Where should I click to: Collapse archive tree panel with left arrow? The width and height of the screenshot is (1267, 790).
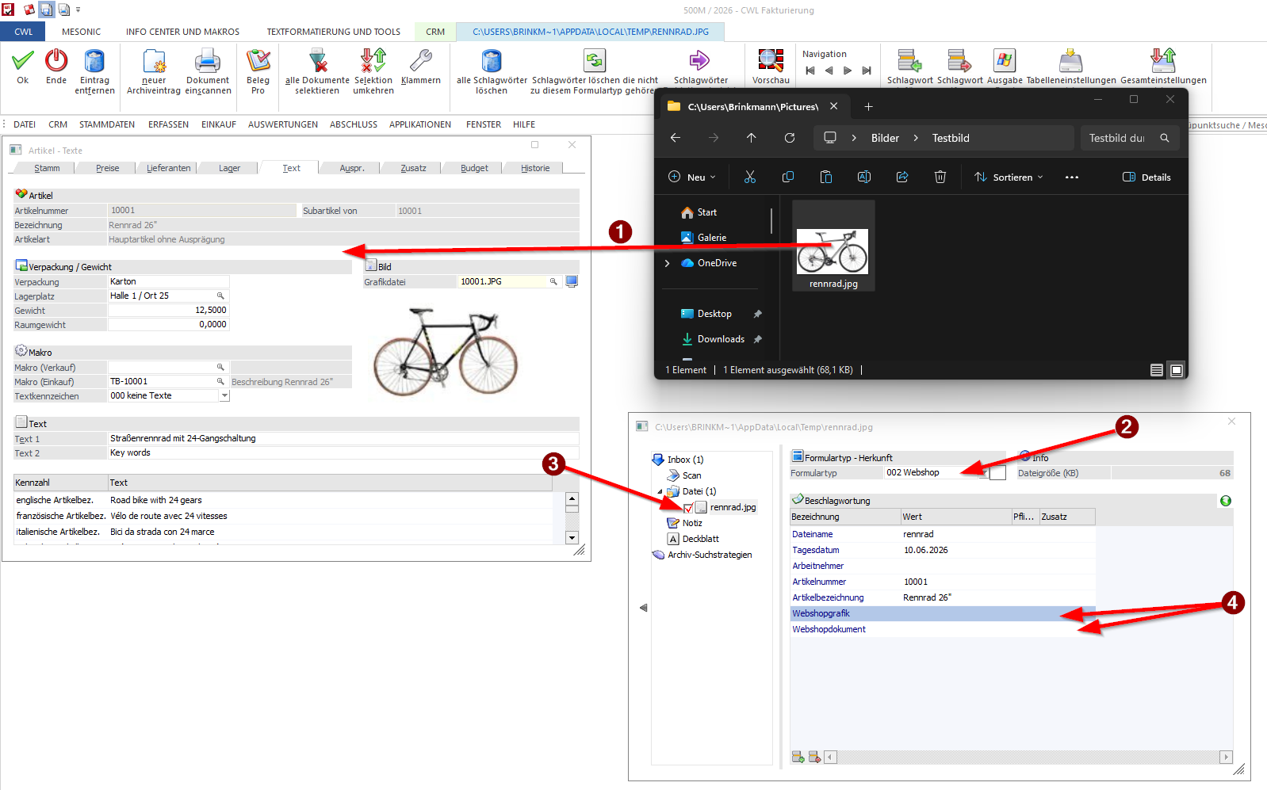(643, 608)
